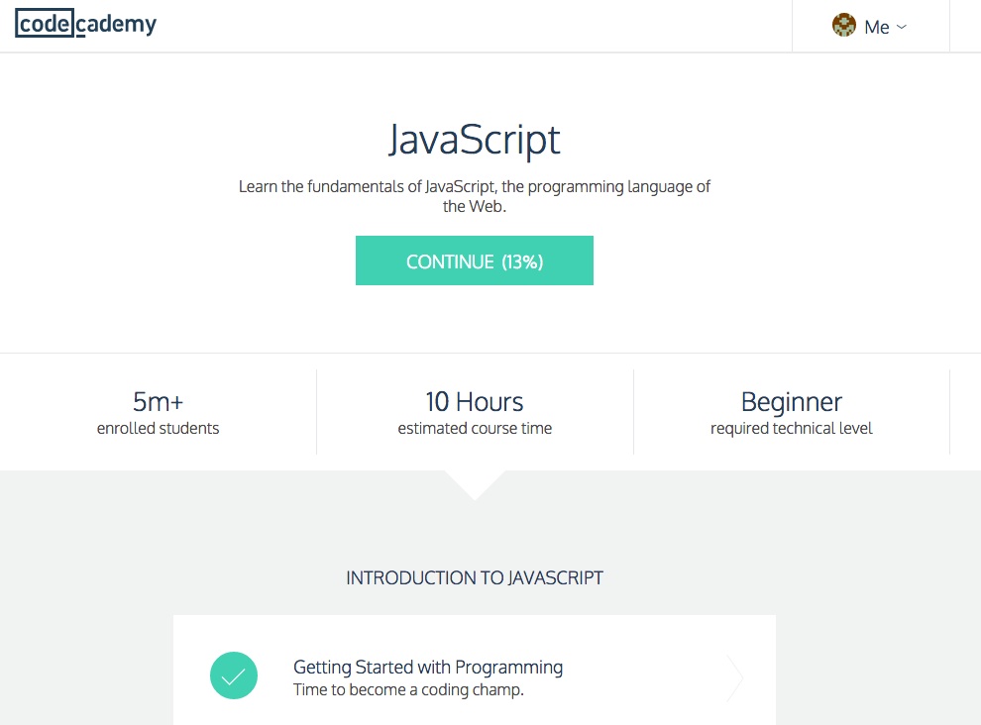Click the 'Time to become a coding champ' subtitle
The height and width of the screenshot is (725, 981).
click(408, 690)
